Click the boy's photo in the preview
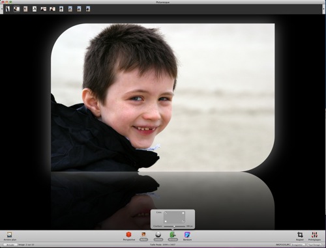This screenshot has height=248, width=326. click(163, 98)
